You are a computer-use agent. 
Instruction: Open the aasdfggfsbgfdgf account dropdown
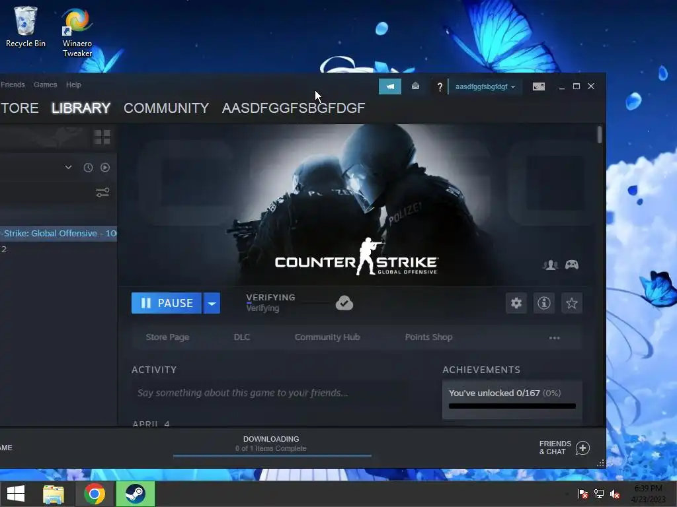[x=485, y=86]
